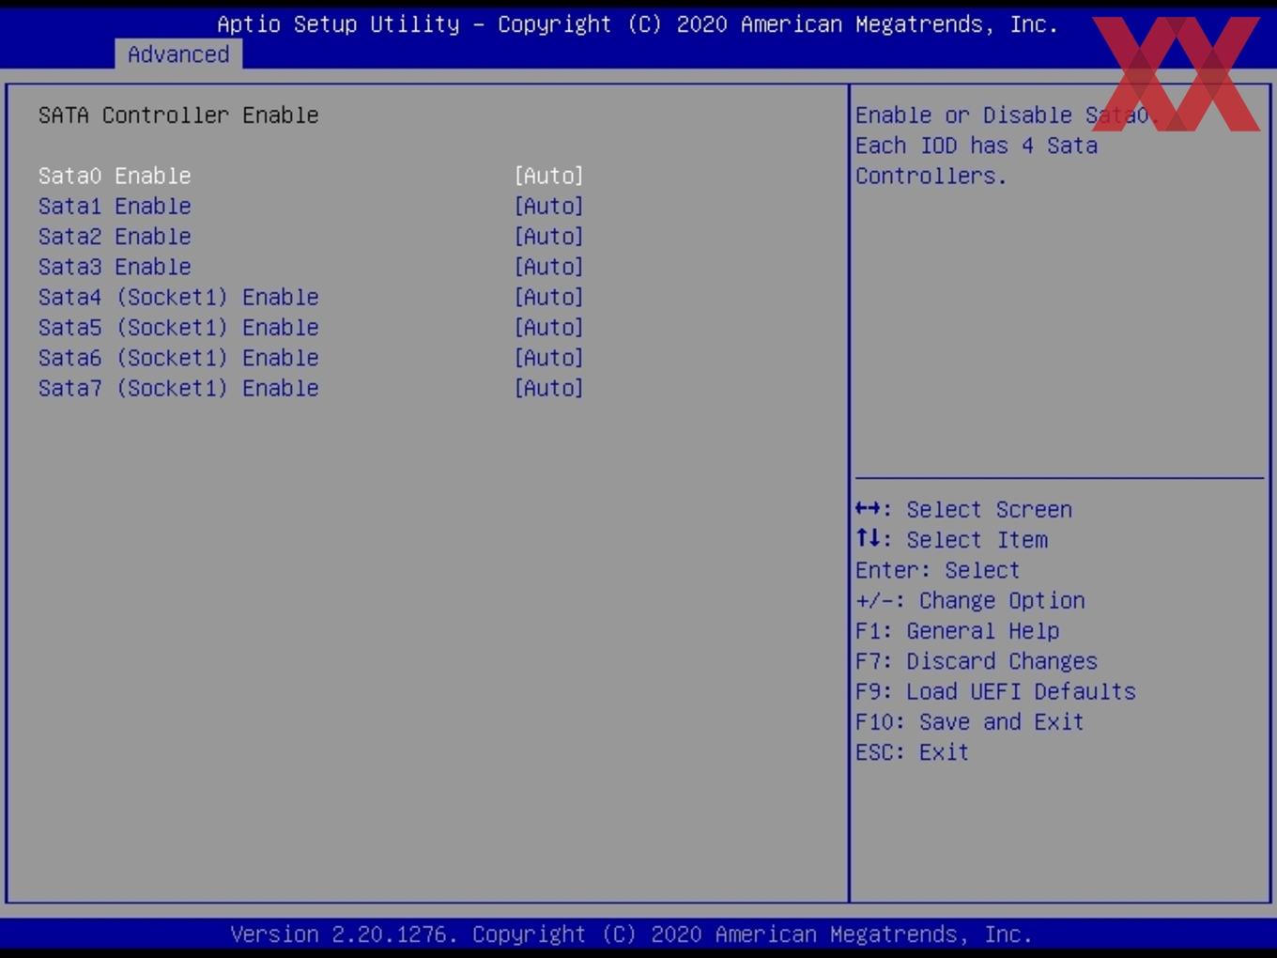Select the Sata3 Enable label

pos(115,267)
